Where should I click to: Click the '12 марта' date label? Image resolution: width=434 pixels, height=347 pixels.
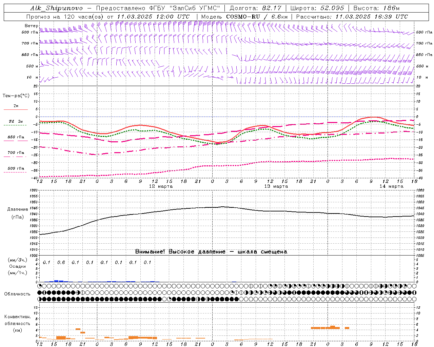161,186
